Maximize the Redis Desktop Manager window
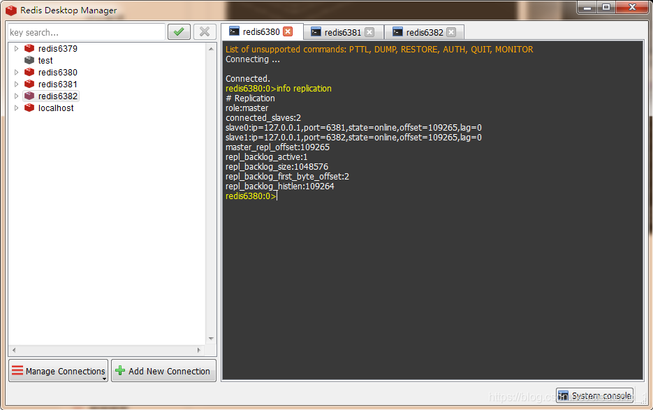Image resolution: width=653 pixels, height=410 pixels. (606, 8)
